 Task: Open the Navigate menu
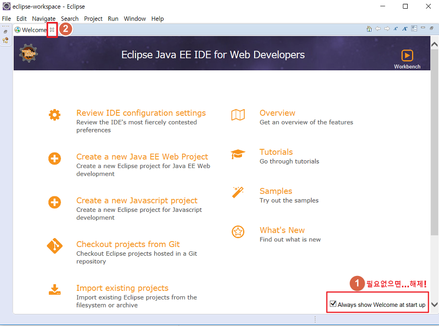pos(44,19)
